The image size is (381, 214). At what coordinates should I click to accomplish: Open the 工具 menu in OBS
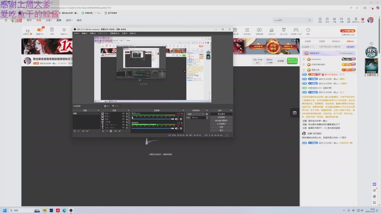tap(124, 33)
